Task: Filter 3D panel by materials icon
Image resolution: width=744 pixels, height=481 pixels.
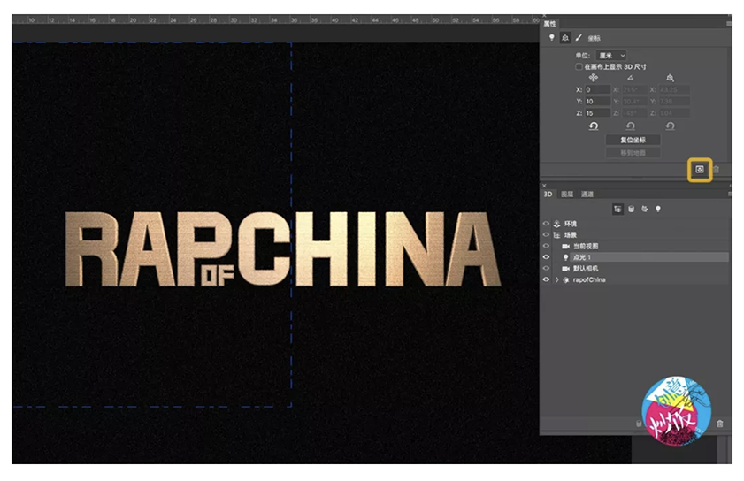Action: (644, 209)
